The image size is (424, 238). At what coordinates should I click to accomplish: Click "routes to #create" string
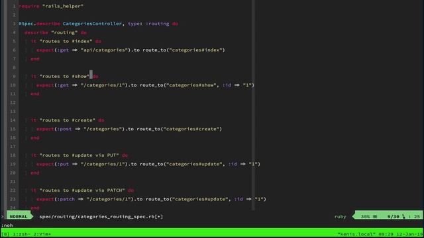tap(68, 120)
